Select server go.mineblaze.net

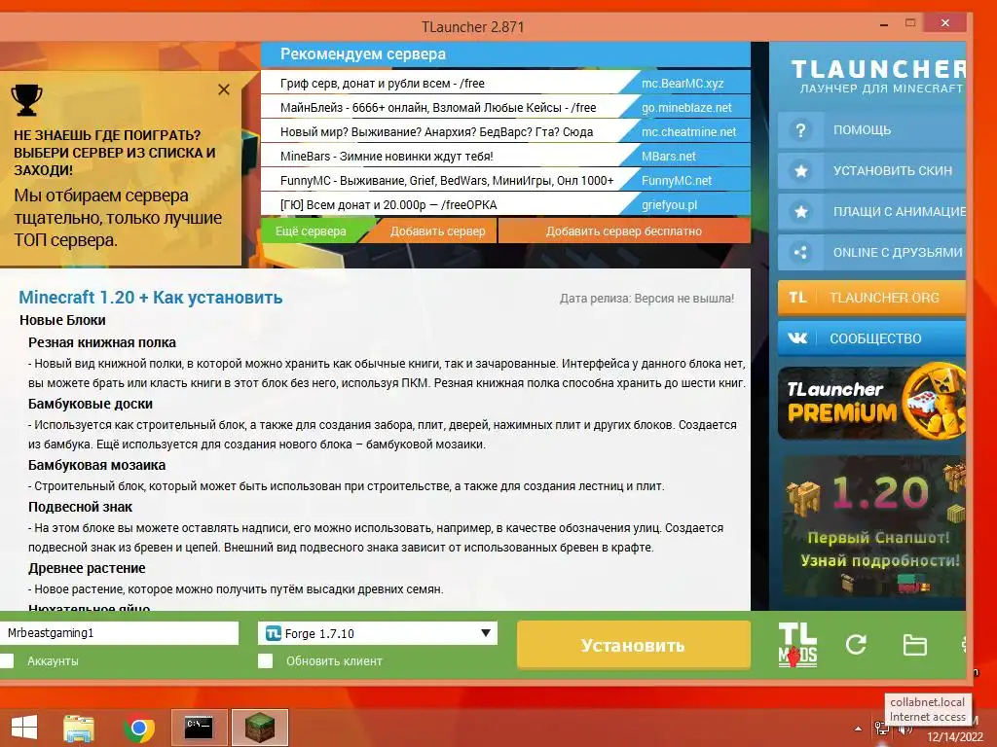[686, 107]
